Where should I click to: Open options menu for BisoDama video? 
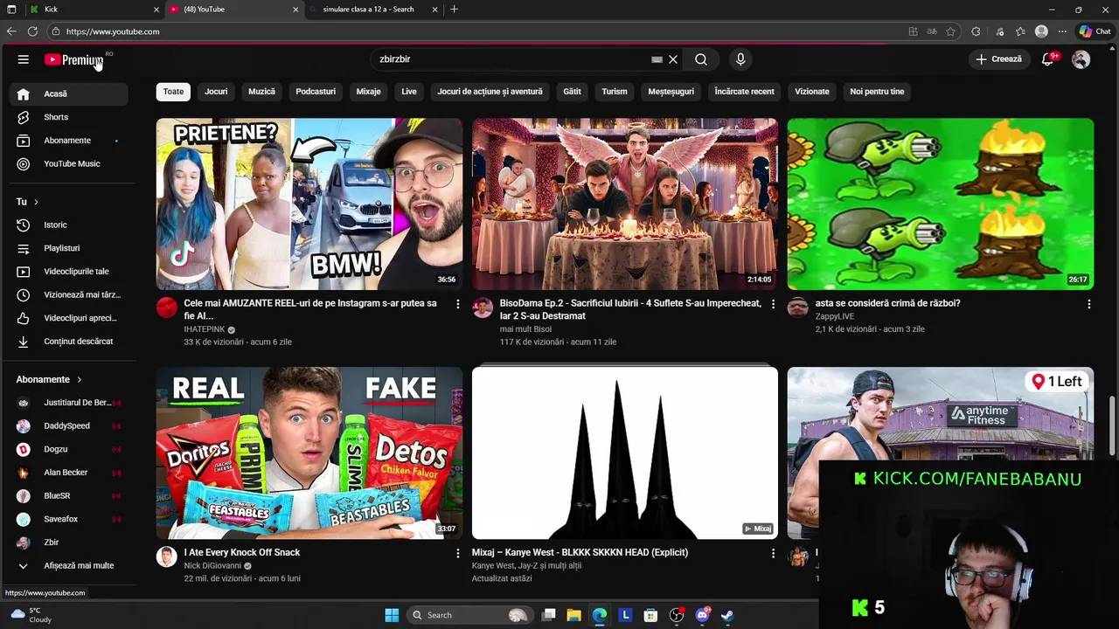(x=773, y=304)
